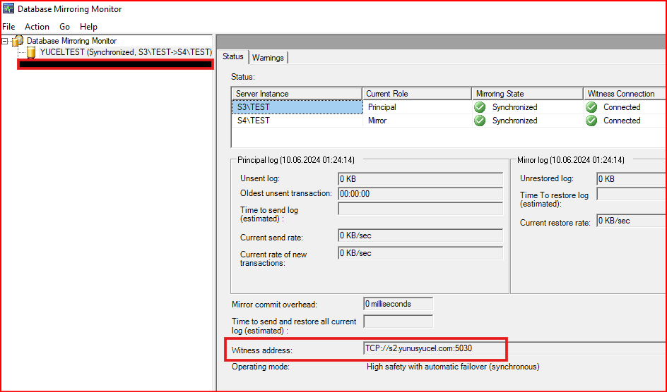Click the YUCELTEST database cylinder icon
Image resolution: width=667 pixels, height=392 pixels.
click(x=31, y=52)
